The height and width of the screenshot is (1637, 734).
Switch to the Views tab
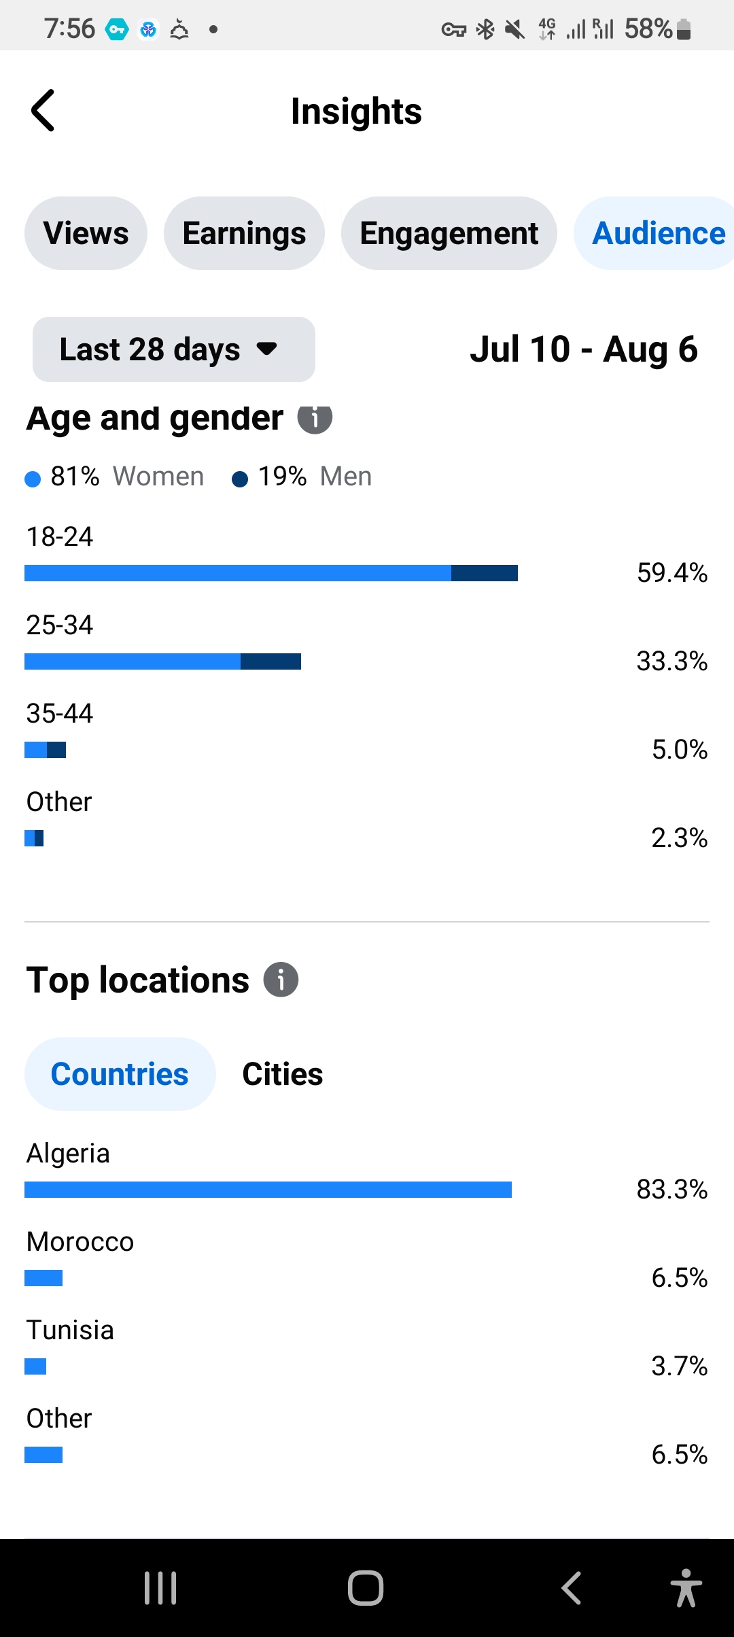tap(86, 233)
